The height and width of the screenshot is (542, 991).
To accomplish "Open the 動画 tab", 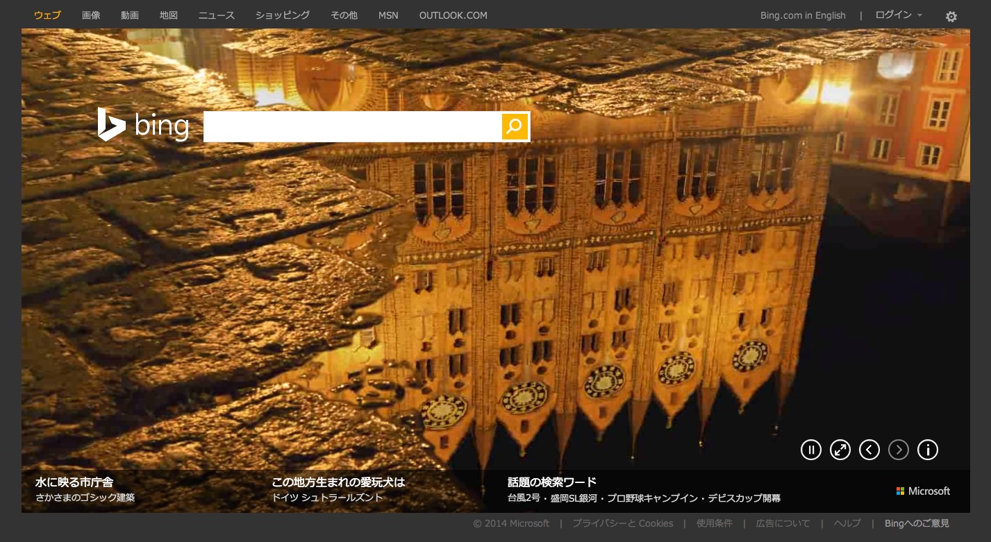I will click(x=130, y=15).
